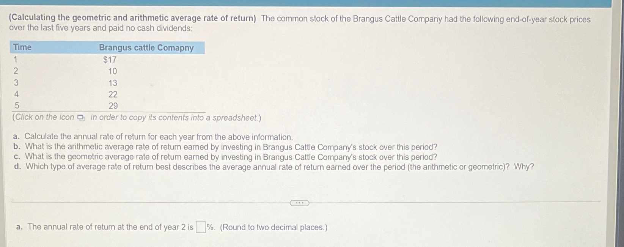Click Time row number 1
624x247 pixels.
(x=16, y=60)
